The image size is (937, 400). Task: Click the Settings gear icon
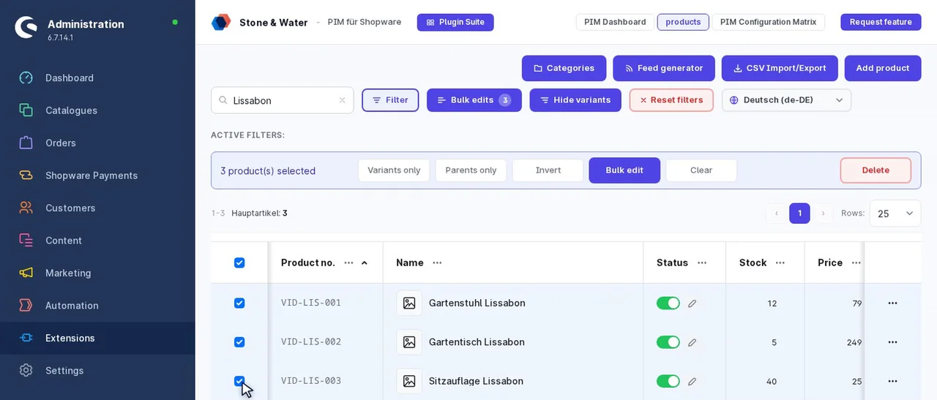click(26, 370)
